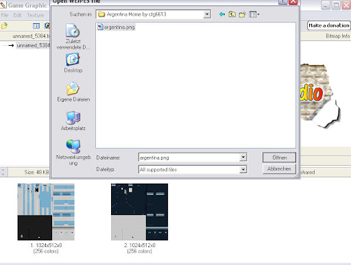The height and width of the screenshot is (265, 351).
Task: Open Netzwerkumgebung shortcut
Action: [73, 153]
